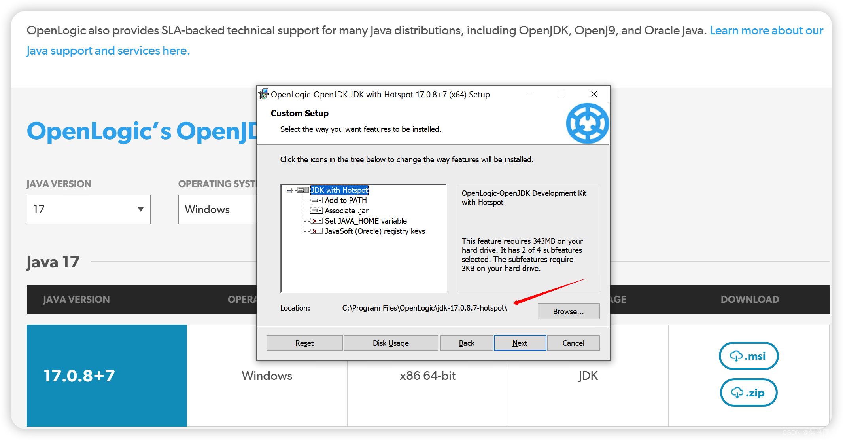The height and width of the screenshot is (440, 843).
Task: Minimize the setup dialog window
Action: [530, 94]
